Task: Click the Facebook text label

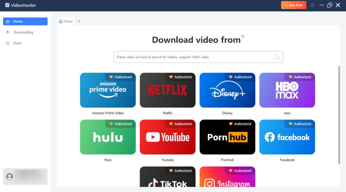Action: pyautogui.click(x=287, y=160)
